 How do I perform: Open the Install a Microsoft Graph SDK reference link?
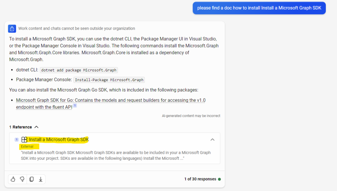[59, 140]
